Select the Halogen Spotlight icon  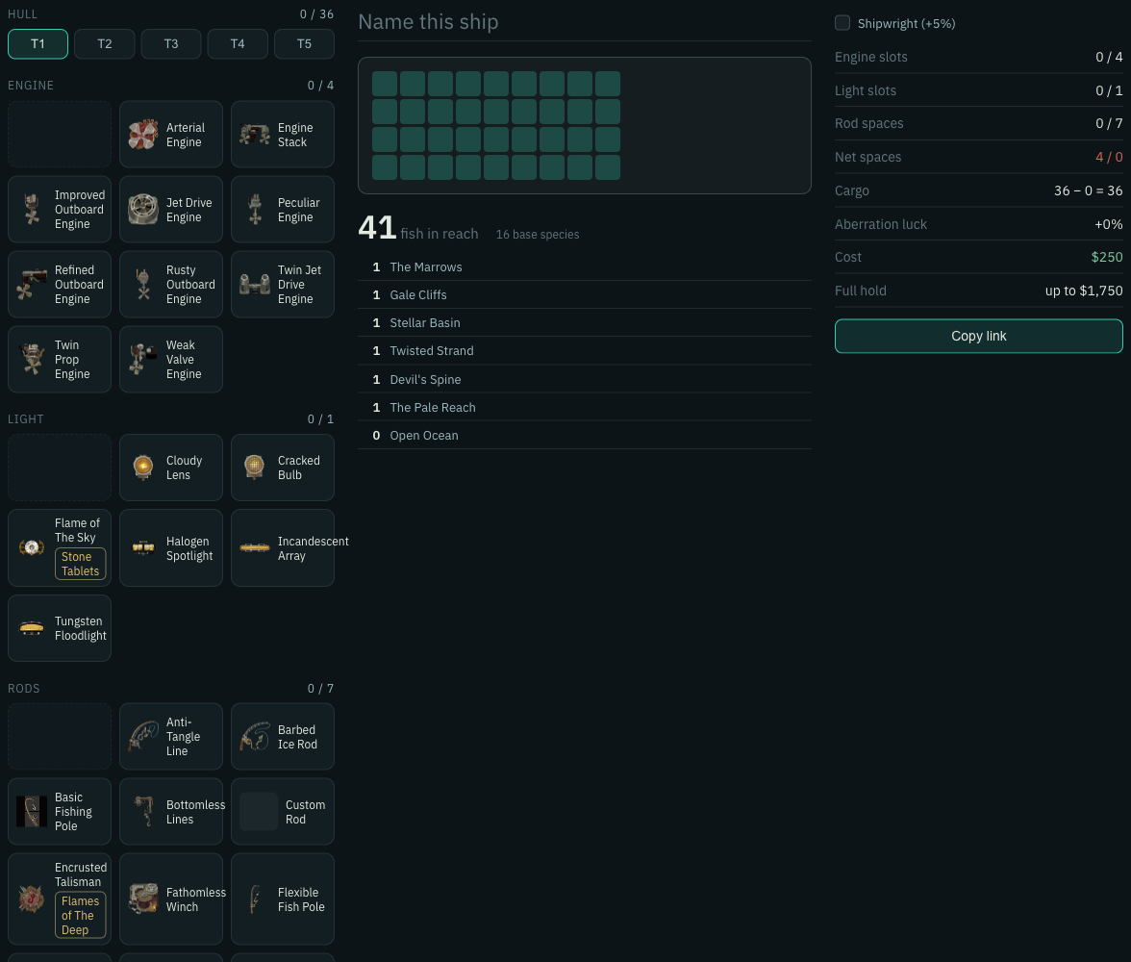click(142, 547)
